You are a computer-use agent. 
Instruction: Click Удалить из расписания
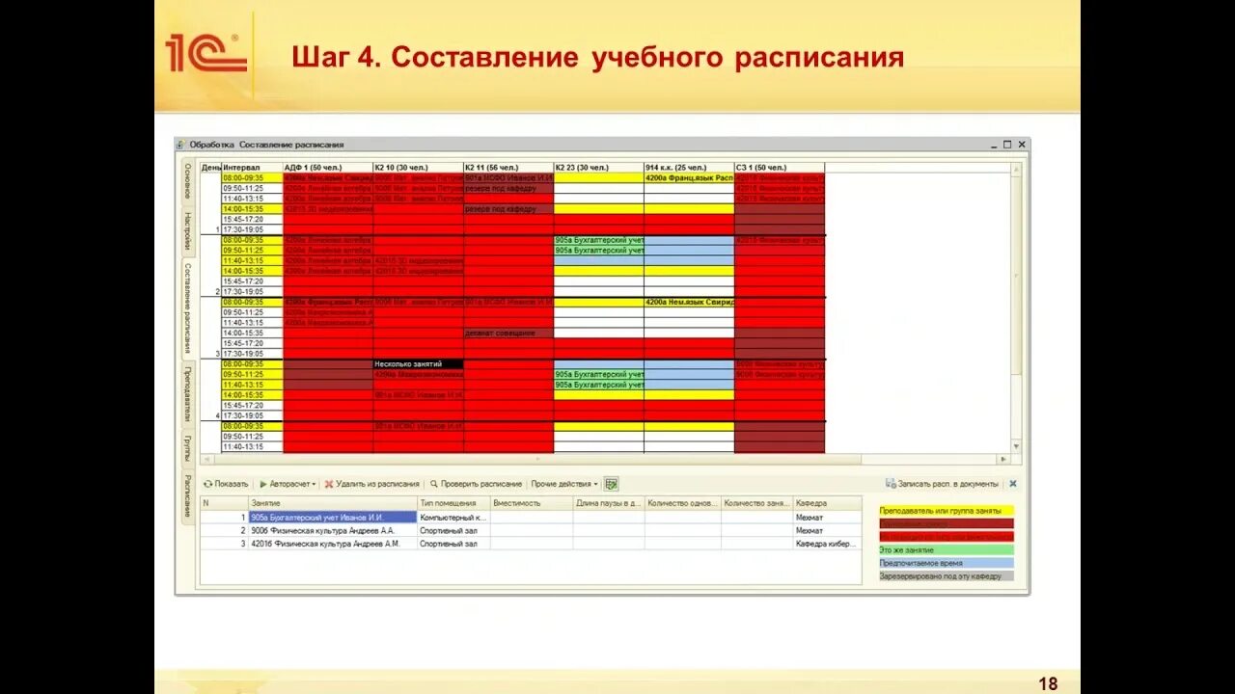(371, 484)
